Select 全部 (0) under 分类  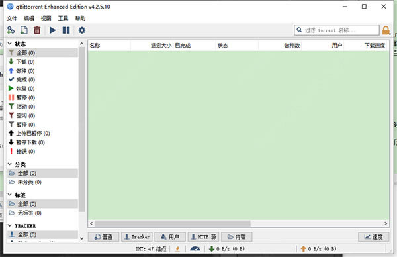(42, 173)
